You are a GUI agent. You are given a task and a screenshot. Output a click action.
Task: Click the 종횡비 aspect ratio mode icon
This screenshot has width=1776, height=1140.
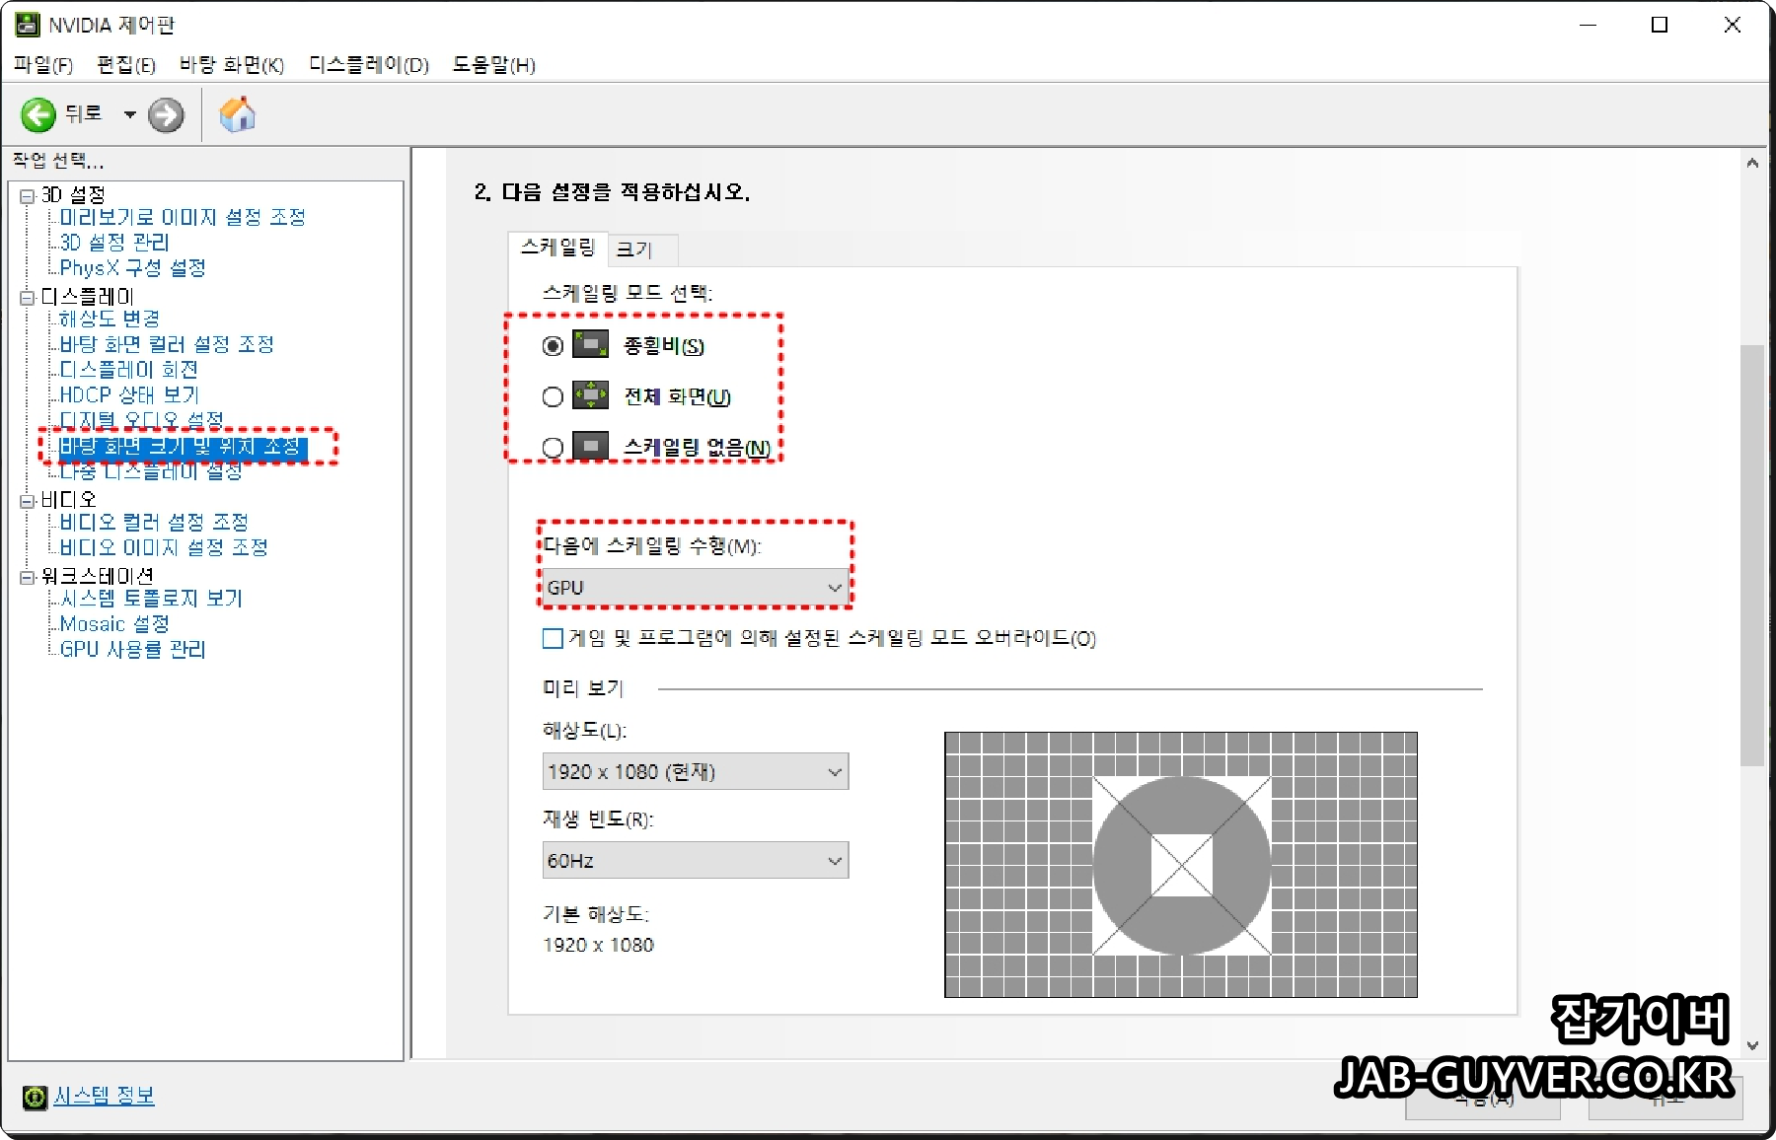(591, 345)
